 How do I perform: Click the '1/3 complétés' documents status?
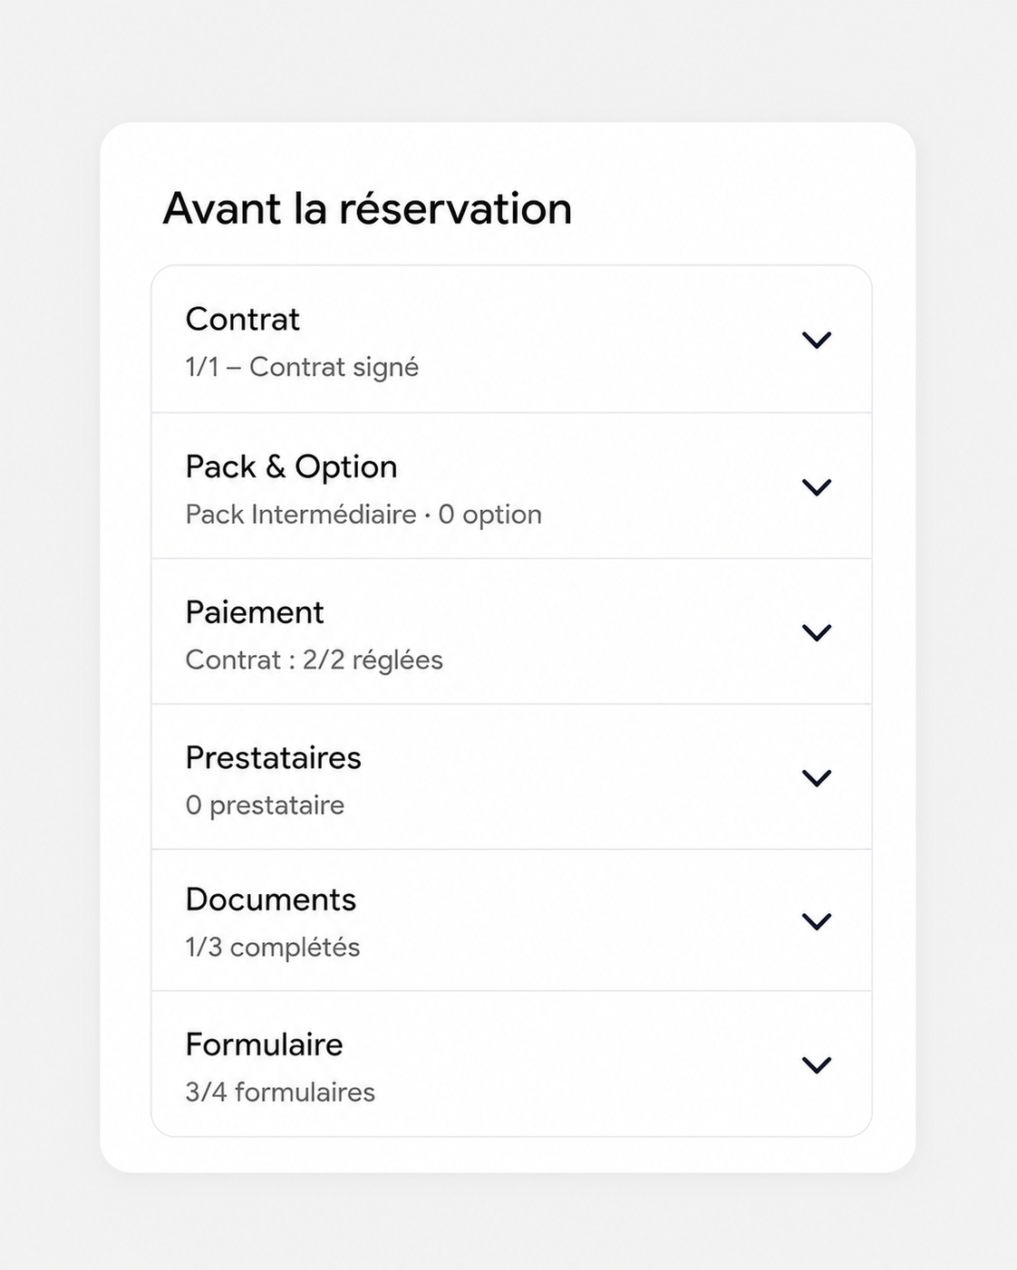click(x=272, y=948)
